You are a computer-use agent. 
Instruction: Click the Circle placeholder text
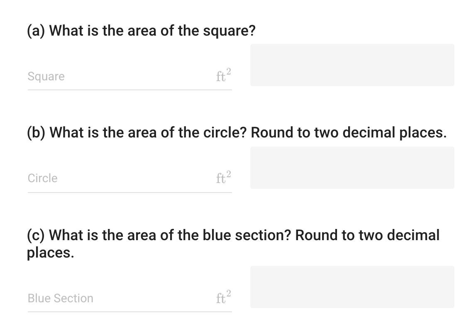tap(42, 178)
